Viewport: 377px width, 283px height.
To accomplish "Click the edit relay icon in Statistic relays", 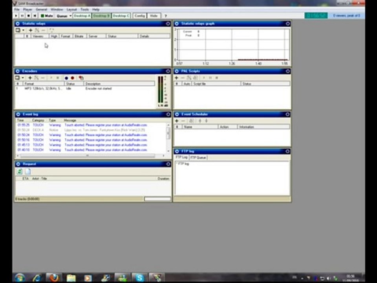I will coord(37,30).
